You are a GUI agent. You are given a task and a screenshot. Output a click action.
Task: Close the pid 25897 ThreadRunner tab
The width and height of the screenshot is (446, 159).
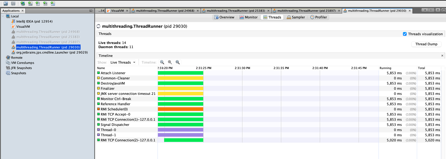[x=339, y=11]
